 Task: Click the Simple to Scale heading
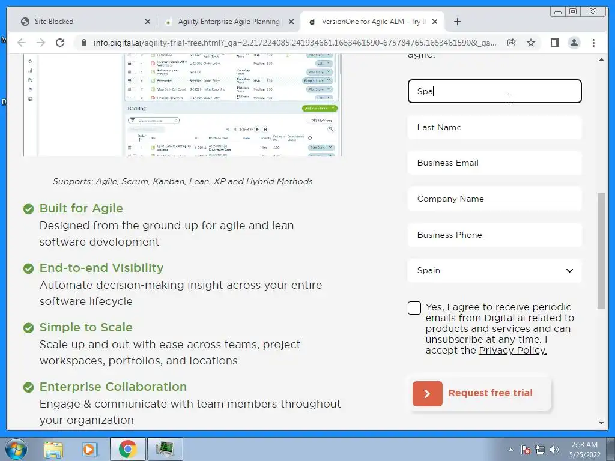(x=86, y=327)
